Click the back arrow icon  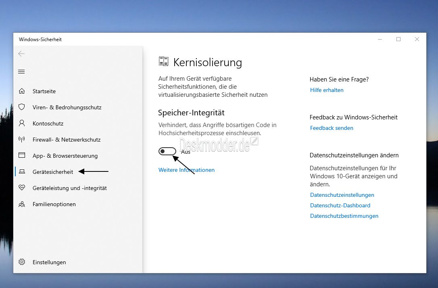21,54
